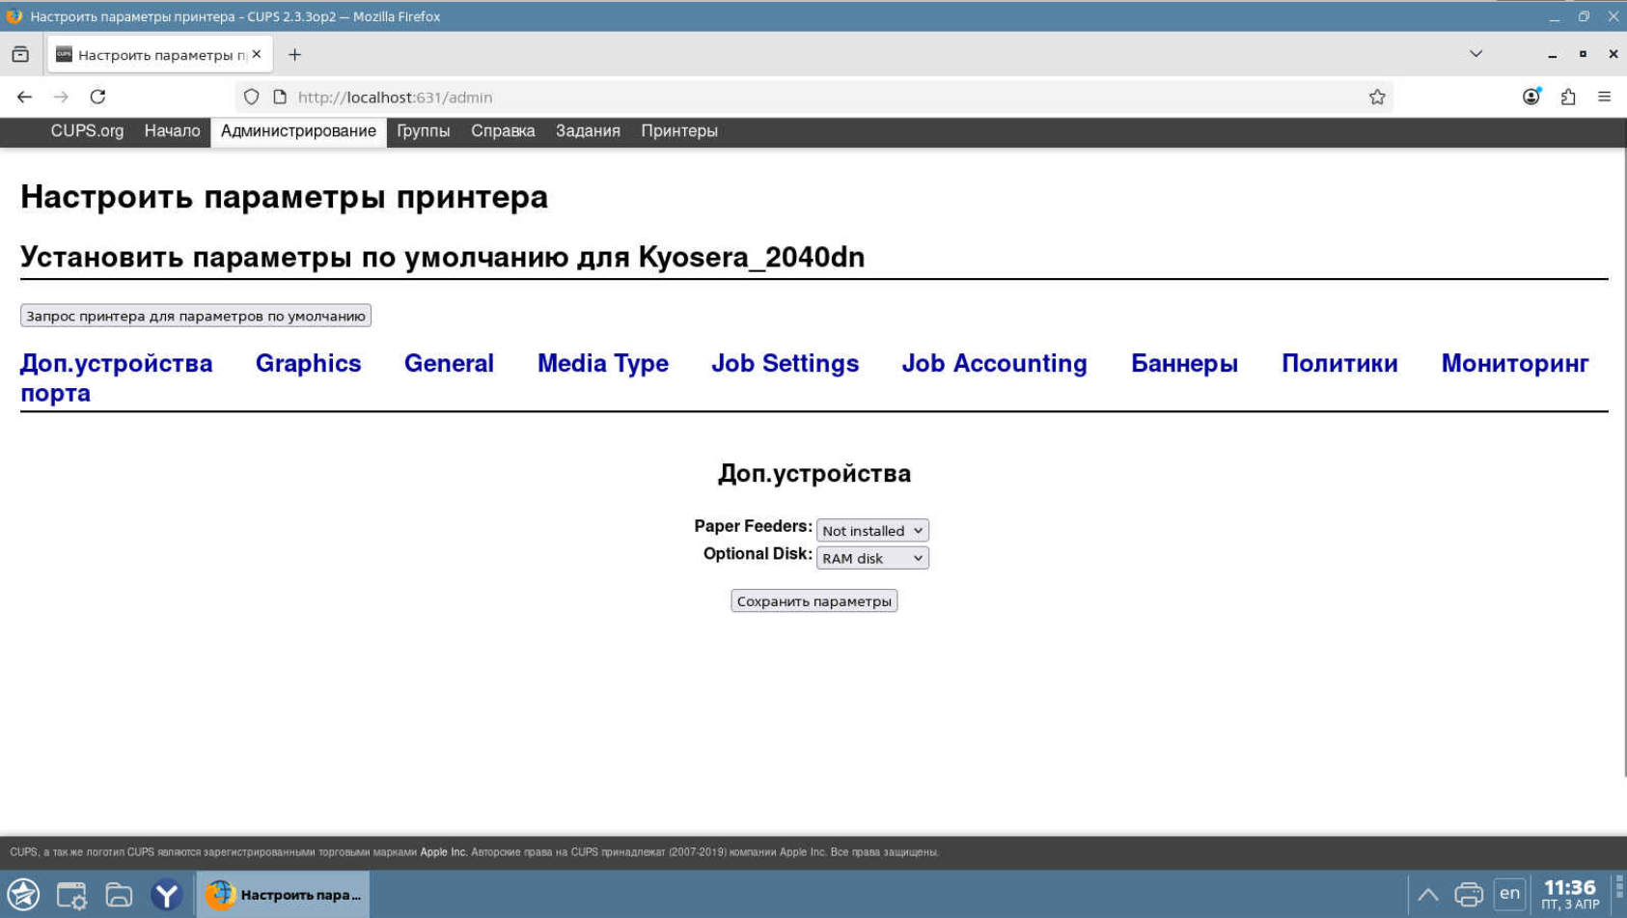Image resolution: width=1627 pixels, height=918 pixels.
Task: Bookmark this page with the star icon
Action: (x=1376, y=97)
